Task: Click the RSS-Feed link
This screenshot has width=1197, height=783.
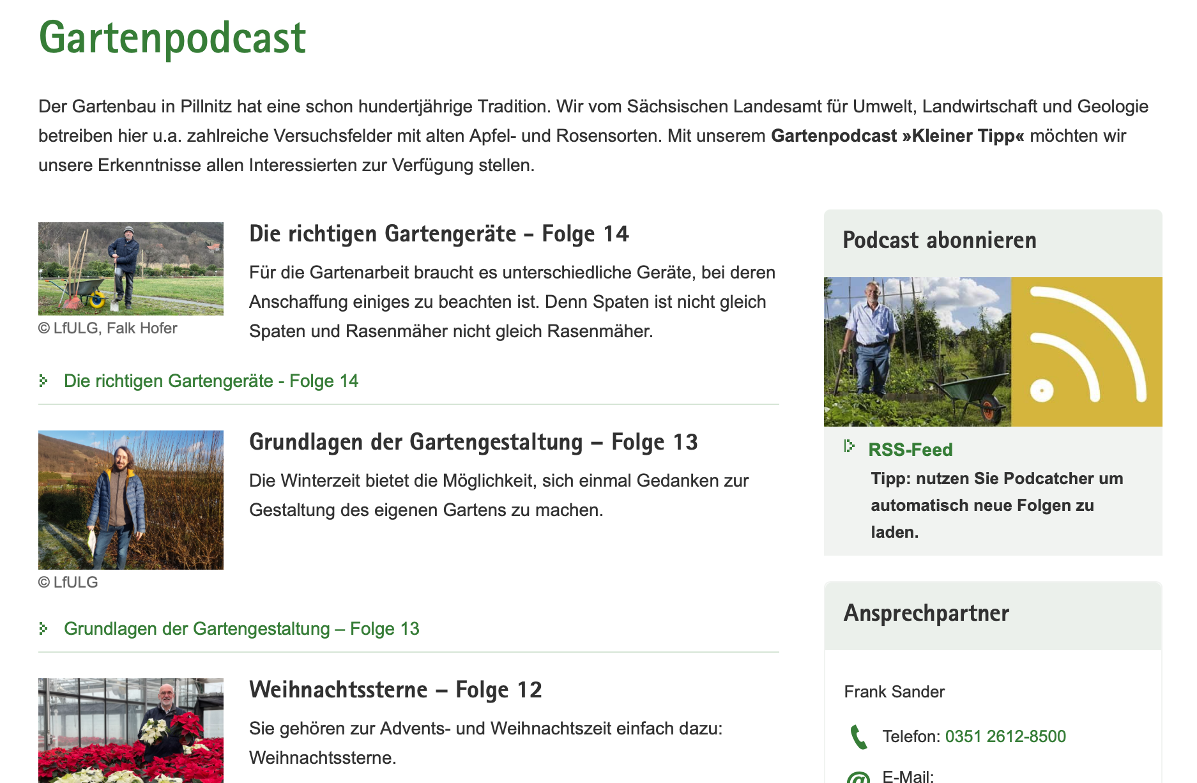Action: click(x=910, y=450)
